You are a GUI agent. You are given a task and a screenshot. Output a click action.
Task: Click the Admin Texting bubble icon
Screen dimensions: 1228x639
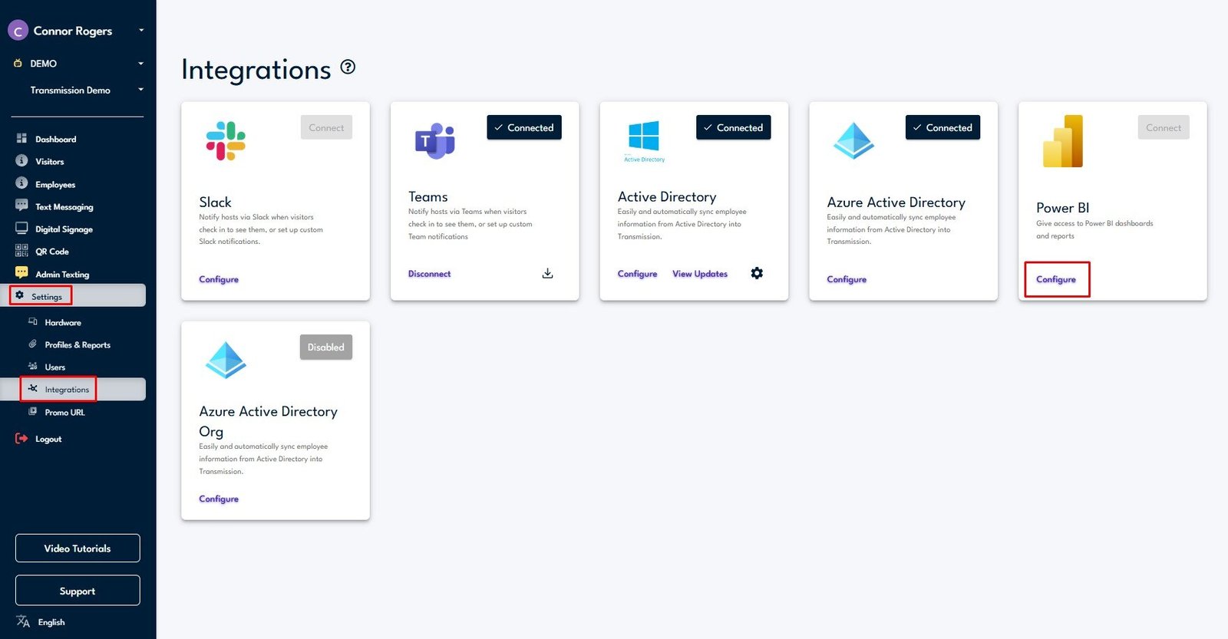pos(21,273)
